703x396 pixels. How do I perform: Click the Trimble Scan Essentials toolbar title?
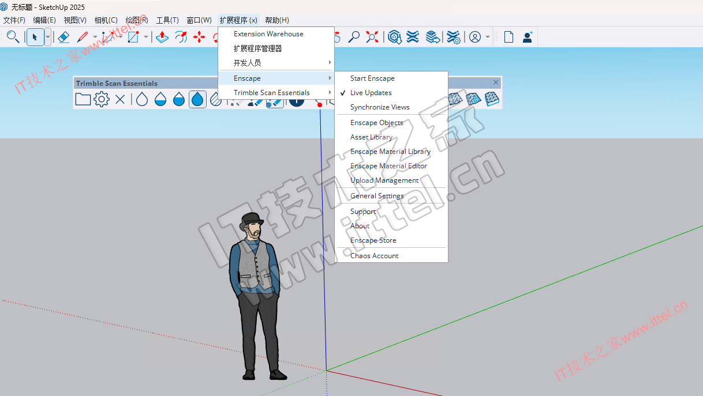[x=117, y=84]
